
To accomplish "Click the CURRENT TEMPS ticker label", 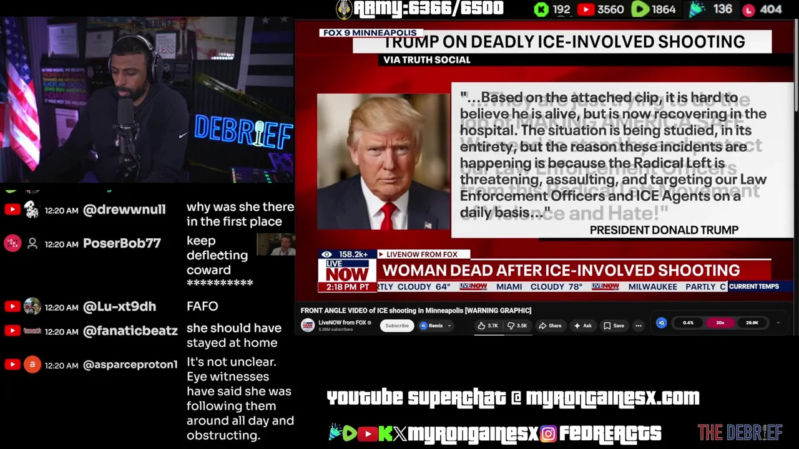I will (x=753, y=286).
